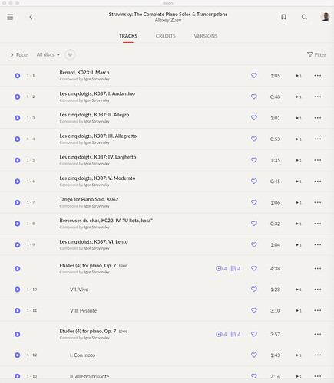334x383 pixels.
Task: Play Les cinq doigts III. Allegretto
Action: pyautogui.click(x=18, y=139)
